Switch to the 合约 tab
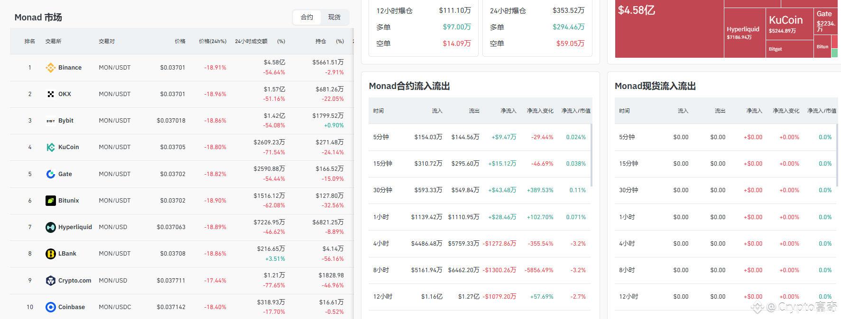 [x=307, y=17]
